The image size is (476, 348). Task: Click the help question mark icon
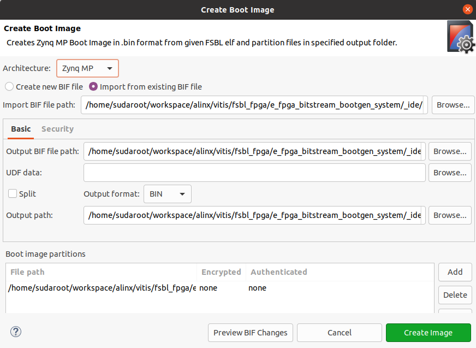click(15, 332)
